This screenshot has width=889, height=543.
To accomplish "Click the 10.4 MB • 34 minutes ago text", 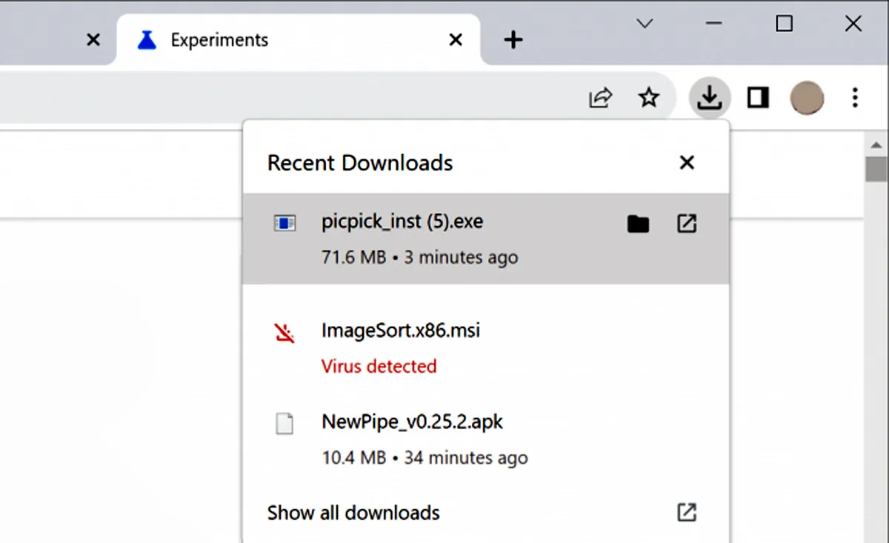I will pyautogui.click(x=424, y=458).
